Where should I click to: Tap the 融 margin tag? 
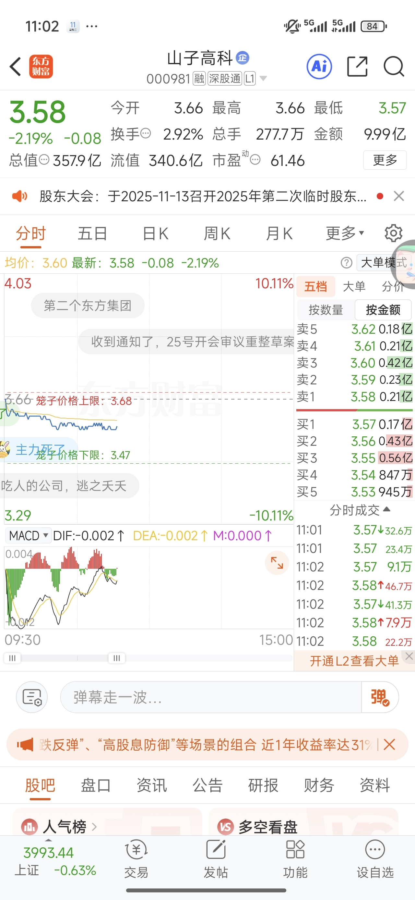point(199,79)
